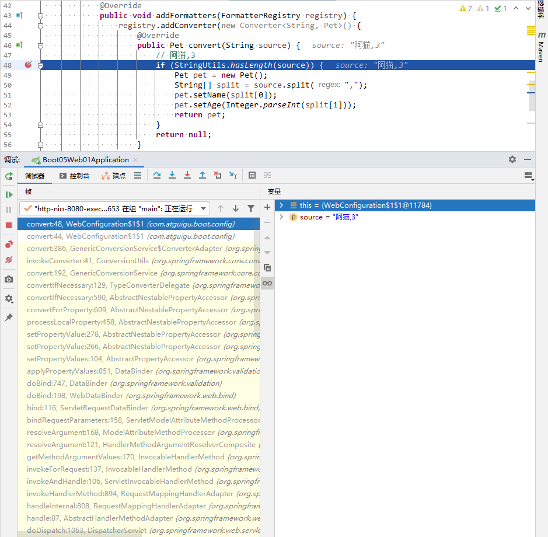Click the warnings count indicator showing 7
Viewport: 548px width, 537px height.
tap(466, 8)
